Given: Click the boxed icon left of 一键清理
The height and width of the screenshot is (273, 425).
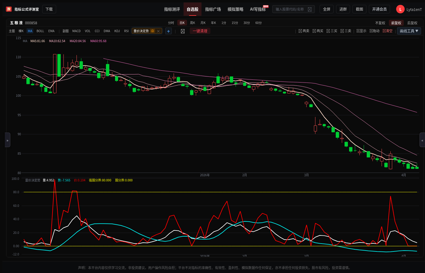Looking at the screenshot, I should 183,31.
